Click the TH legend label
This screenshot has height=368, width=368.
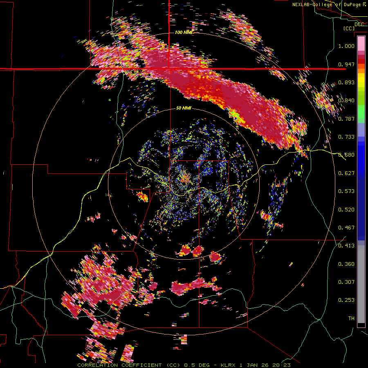(x=351, y=318)
